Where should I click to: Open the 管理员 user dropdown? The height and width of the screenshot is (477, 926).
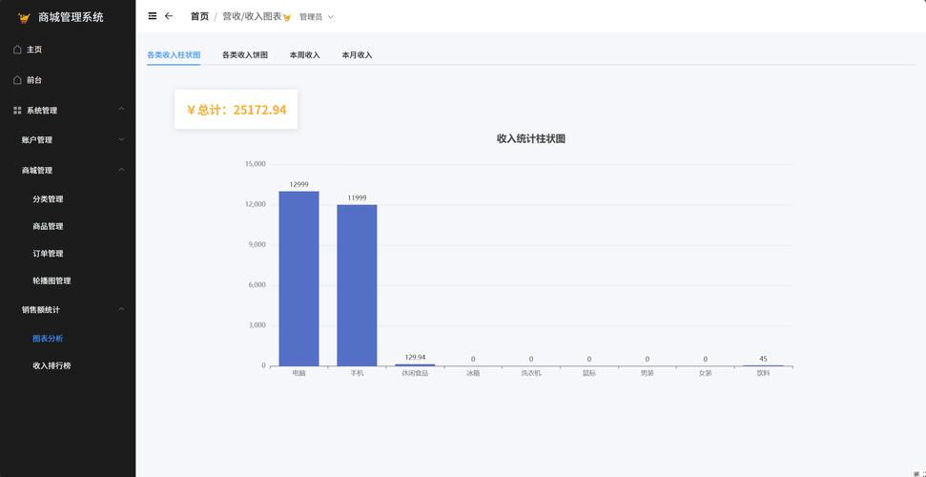pos(317,17)
